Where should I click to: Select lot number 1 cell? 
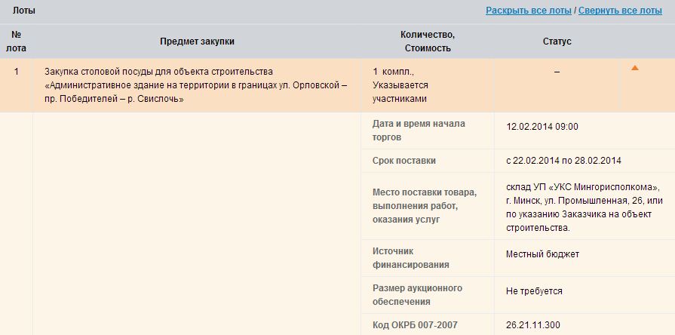coord(16,71)
